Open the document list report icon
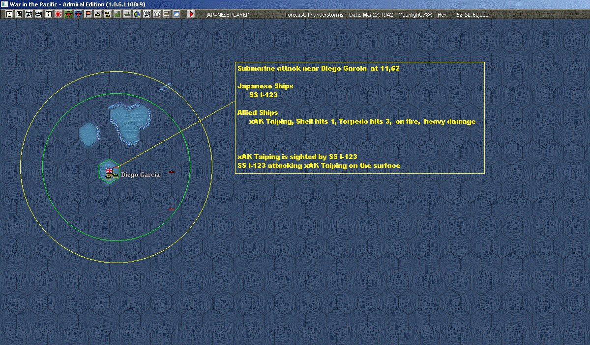Screen dimensions: 590x345 tap(19, 14)
